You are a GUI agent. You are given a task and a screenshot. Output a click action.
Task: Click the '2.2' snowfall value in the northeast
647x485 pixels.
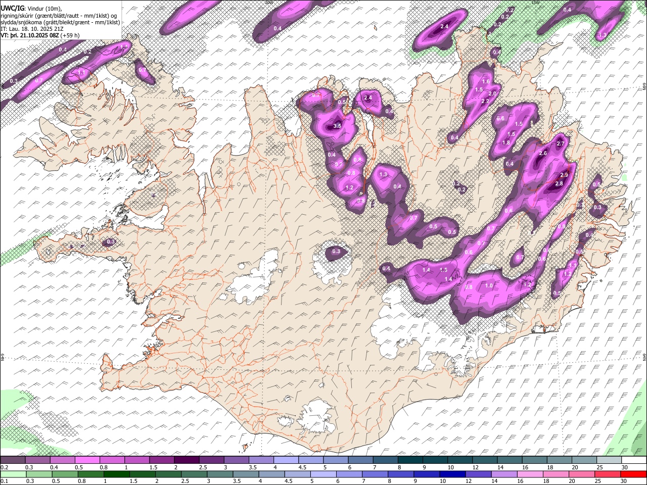[485, 101]
